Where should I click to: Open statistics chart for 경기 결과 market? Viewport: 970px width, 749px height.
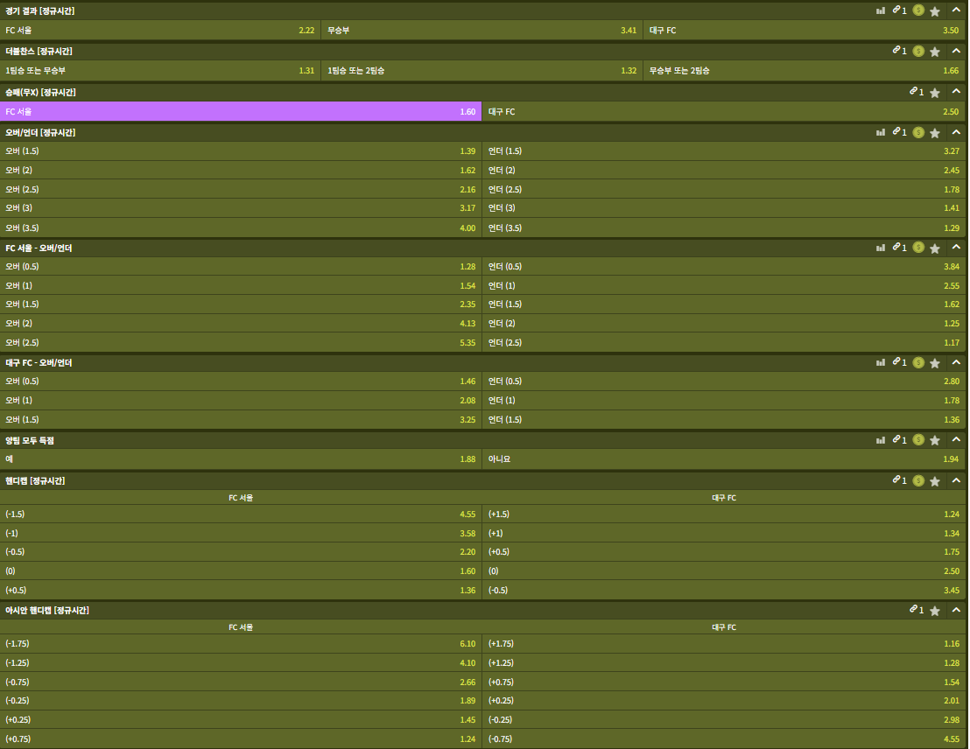[x=880, y=10]
